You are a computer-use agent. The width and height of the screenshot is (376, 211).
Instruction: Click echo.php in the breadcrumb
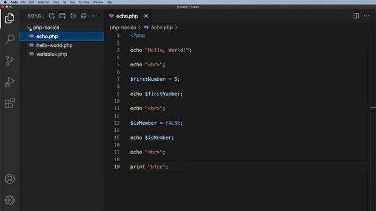click(x=162, y=28)
